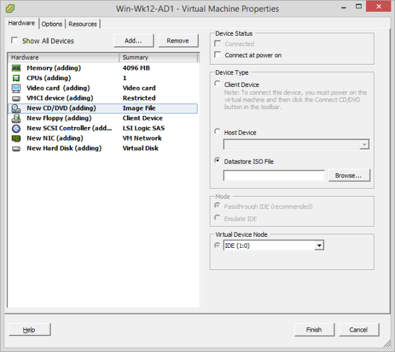Click the Restricted summary value
Image resolution: width=395 pixels, height=352 pixels.
139,98
